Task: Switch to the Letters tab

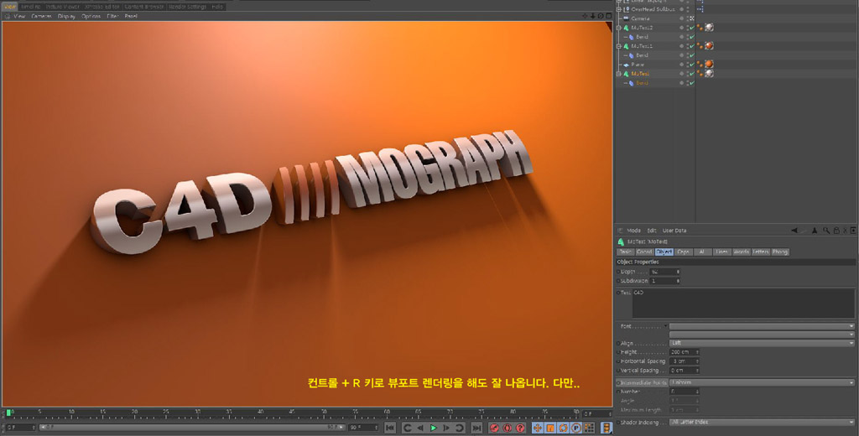Action: [x=760, y=252]
